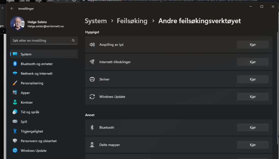Click the Internett-tilkoblinger Wi-Fi icon
Viewport: 279px width, 159px height.
92,62
